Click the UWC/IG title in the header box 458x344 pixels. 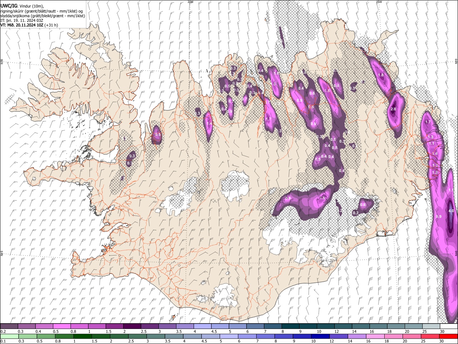coord(8,6)
